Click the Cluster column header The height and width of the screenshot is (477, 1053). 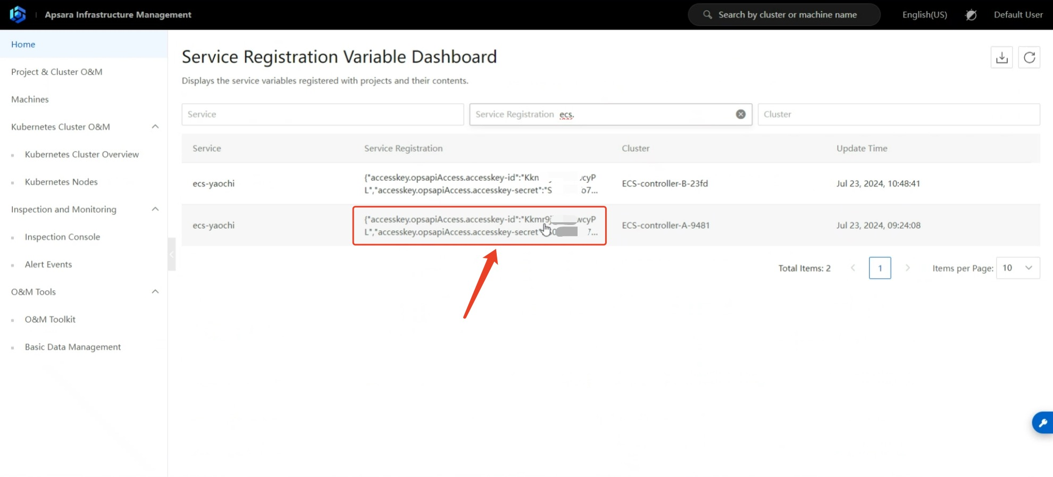[x=636, y=148]
